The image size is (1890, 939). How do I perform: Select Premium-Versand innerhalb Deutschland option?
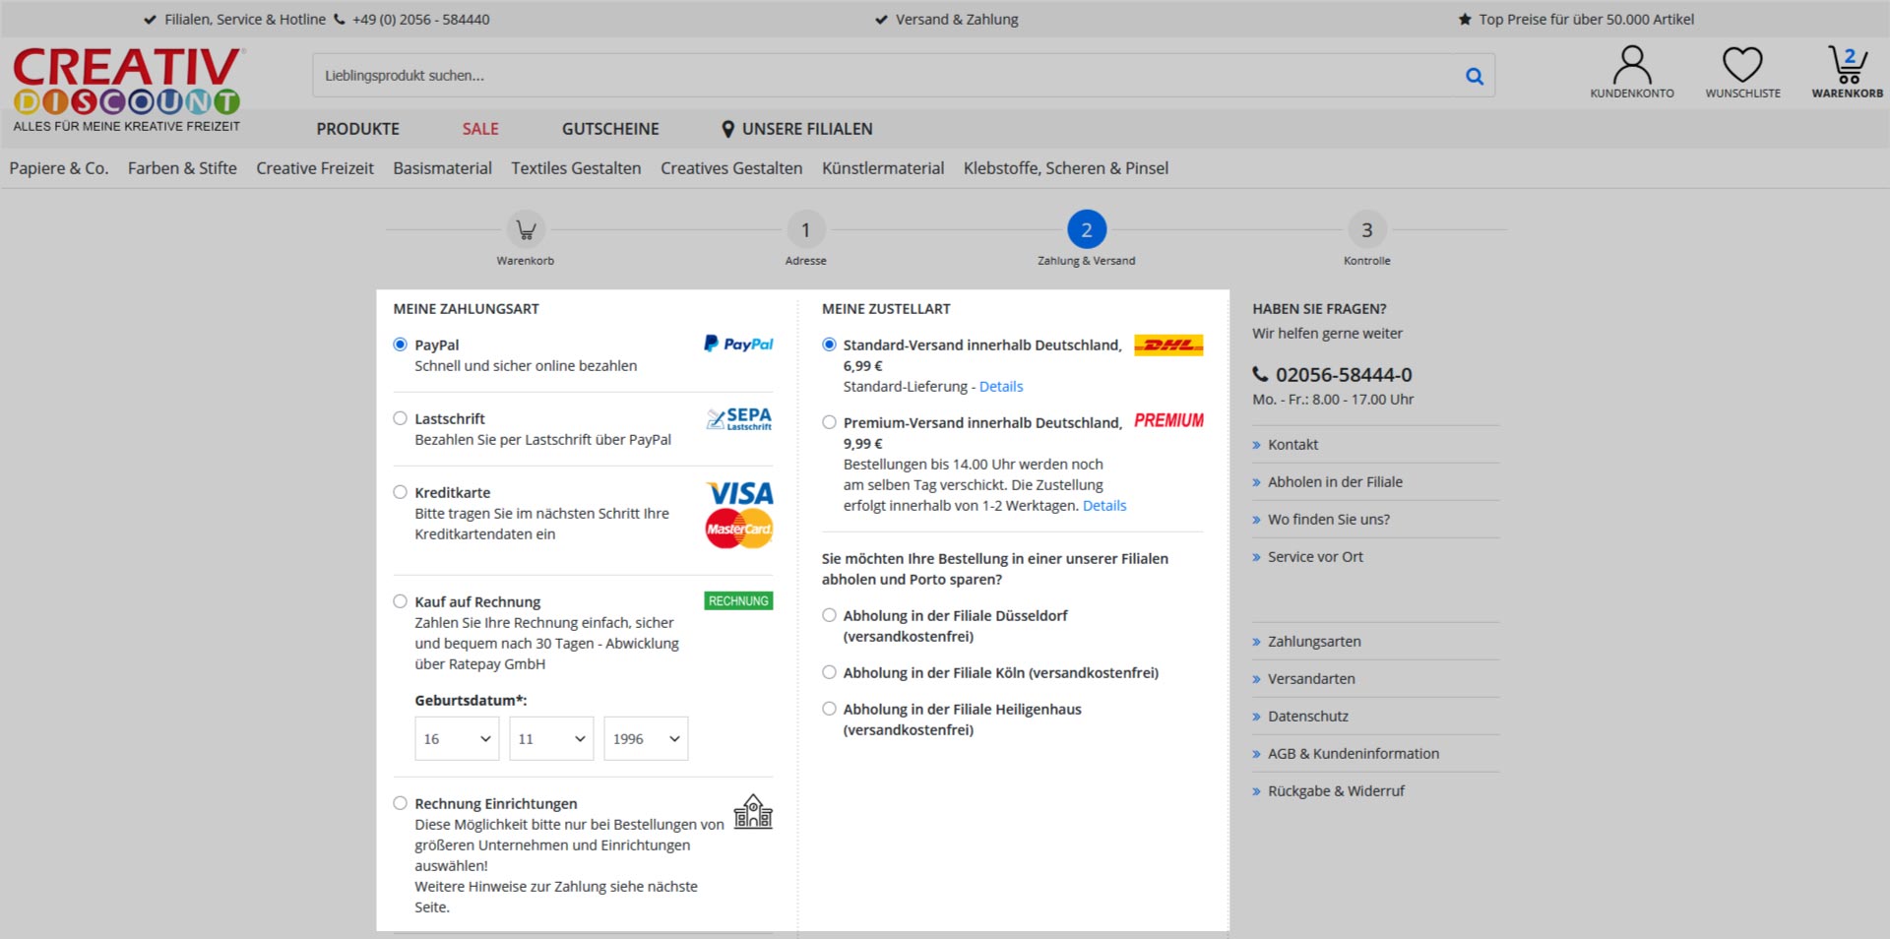[830, 422]
